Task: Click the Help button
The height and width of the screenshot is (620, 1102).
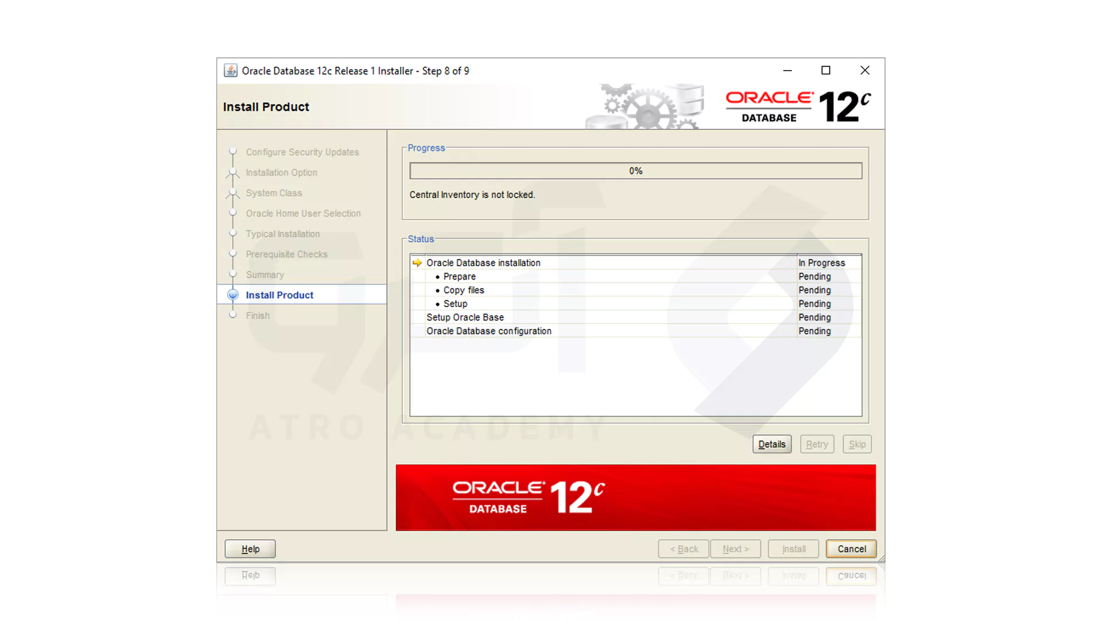Action: click(x=250, y=548)
